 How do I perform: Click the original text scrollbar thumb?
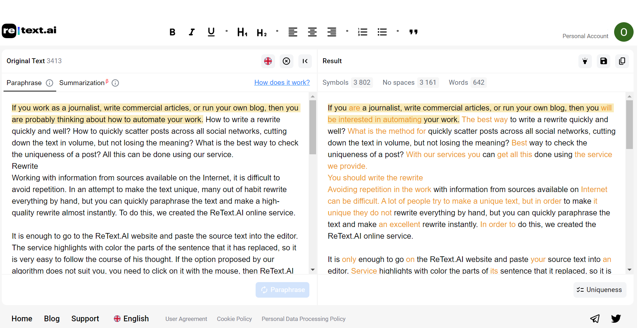(x=313, y=127)
